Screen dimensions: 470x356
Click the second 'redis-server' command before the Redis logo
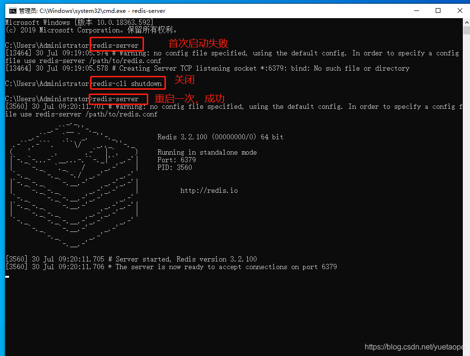[x=115, y=99]
